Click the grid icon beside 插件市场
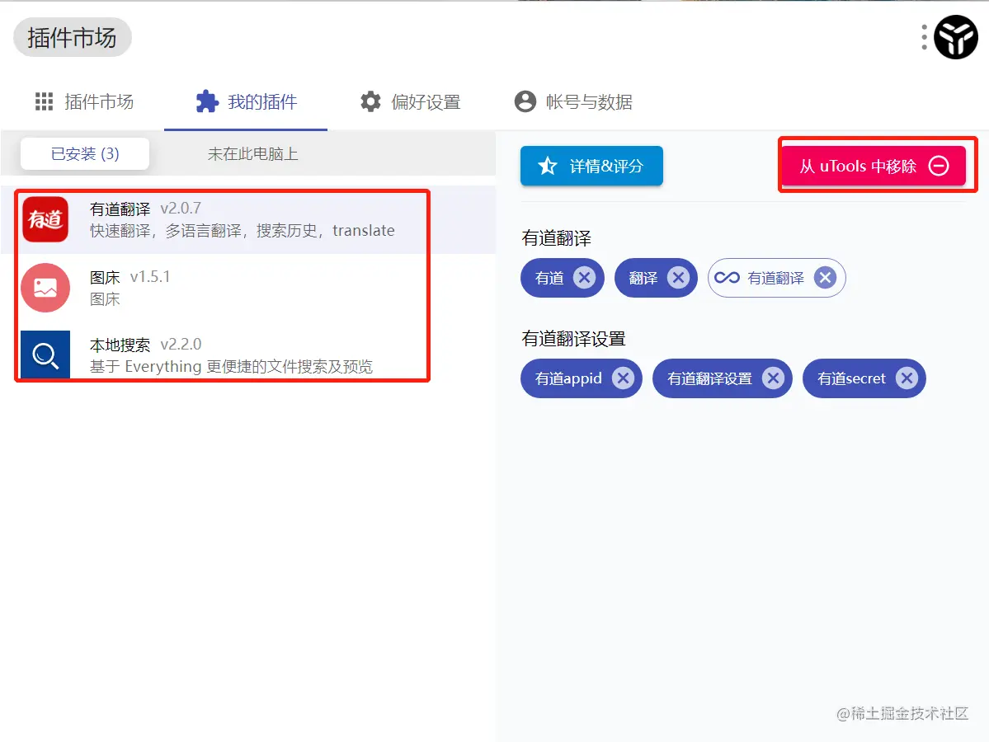This screenshot has height=742, width=989. point(45,101)
